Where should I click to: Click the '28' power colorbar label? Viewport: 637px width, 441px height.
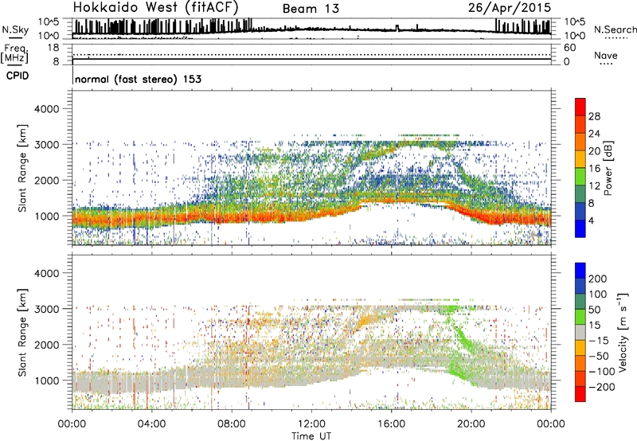click(594, 116)
